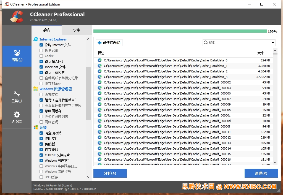The width and height of the screenshot is (283, 195).
Task: Uncheck Index.dat 文件 checkbox
Action: click(x=41, y=67)
